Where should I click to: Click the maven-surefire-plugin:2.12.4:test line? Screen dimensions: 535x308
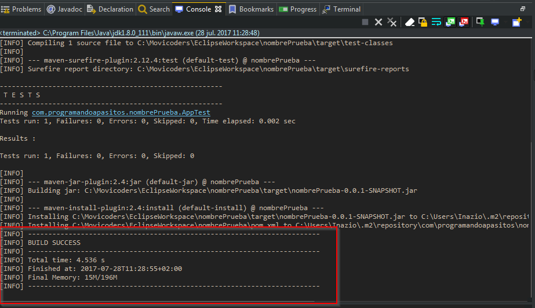pos(158,60)
